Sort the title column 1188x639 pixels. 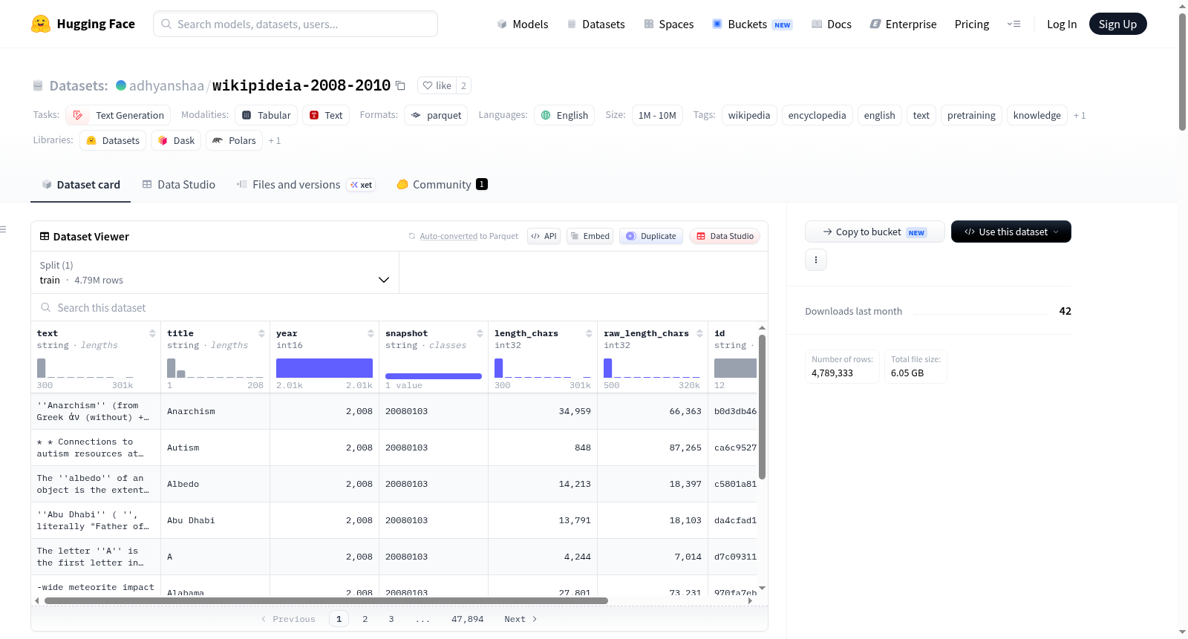(x=261, y=333)
